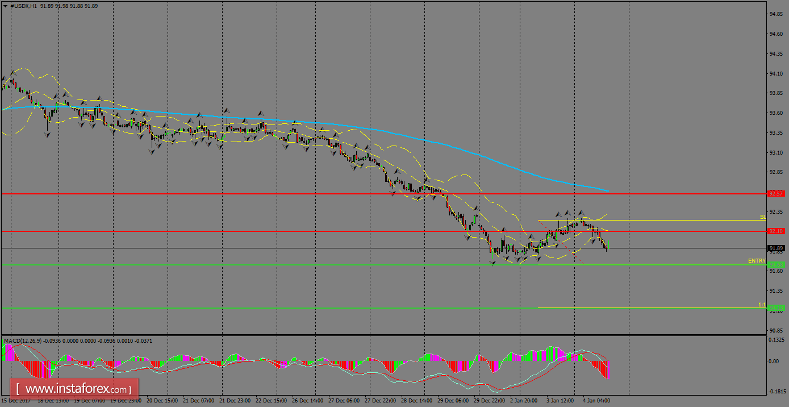Screen dimensions: 789x407
Task: Click the black 91.89 current price tag
Action: 776,248
